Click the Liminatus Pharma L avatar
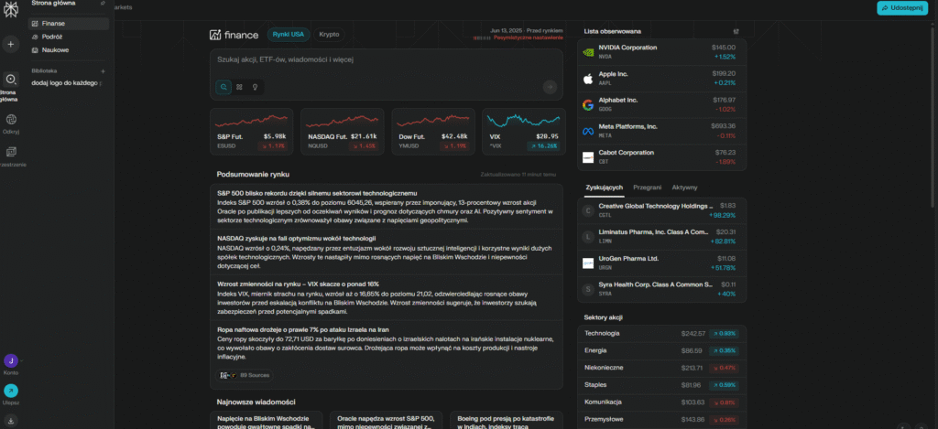938x429 pixels. [588, 237]
